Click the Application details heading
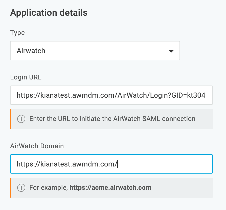 coord(49,13)
